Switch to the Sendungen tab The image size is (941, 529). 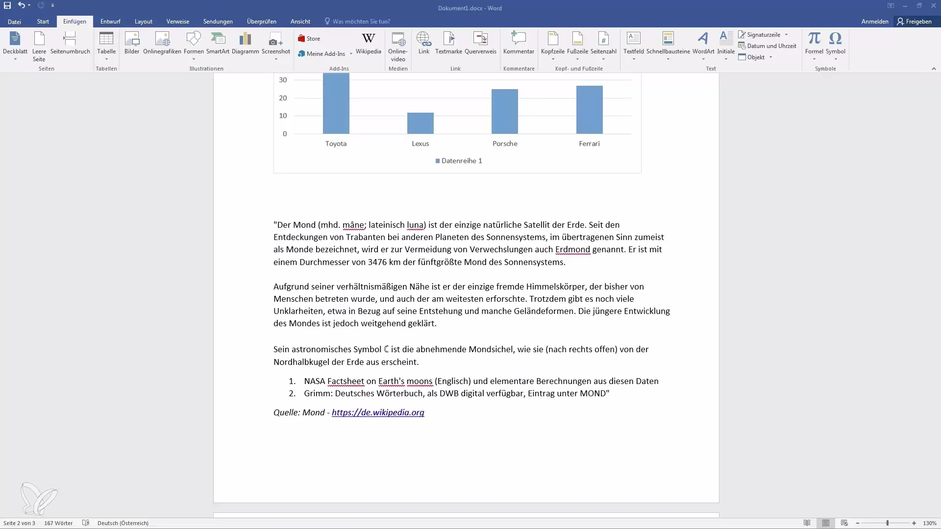coord(218,22)
